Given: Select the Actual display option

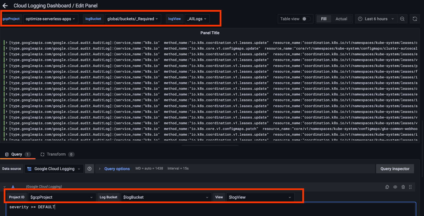Looking at the screenshot, I should click(x=341, y=19).
